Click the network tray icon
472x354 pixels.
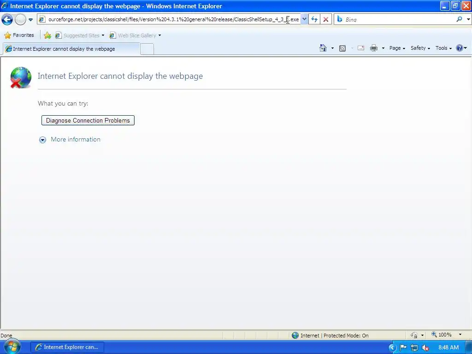tap(414, 348)
